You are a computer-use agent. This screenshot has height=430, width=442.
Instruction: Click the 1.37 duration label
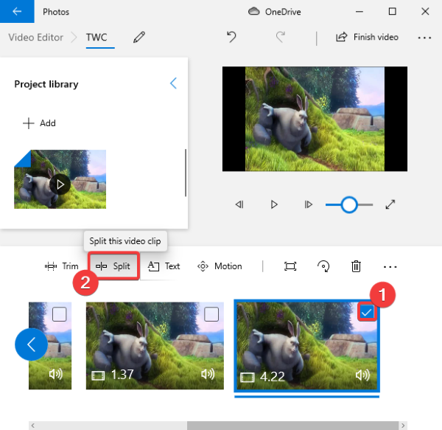coord(122,375)
